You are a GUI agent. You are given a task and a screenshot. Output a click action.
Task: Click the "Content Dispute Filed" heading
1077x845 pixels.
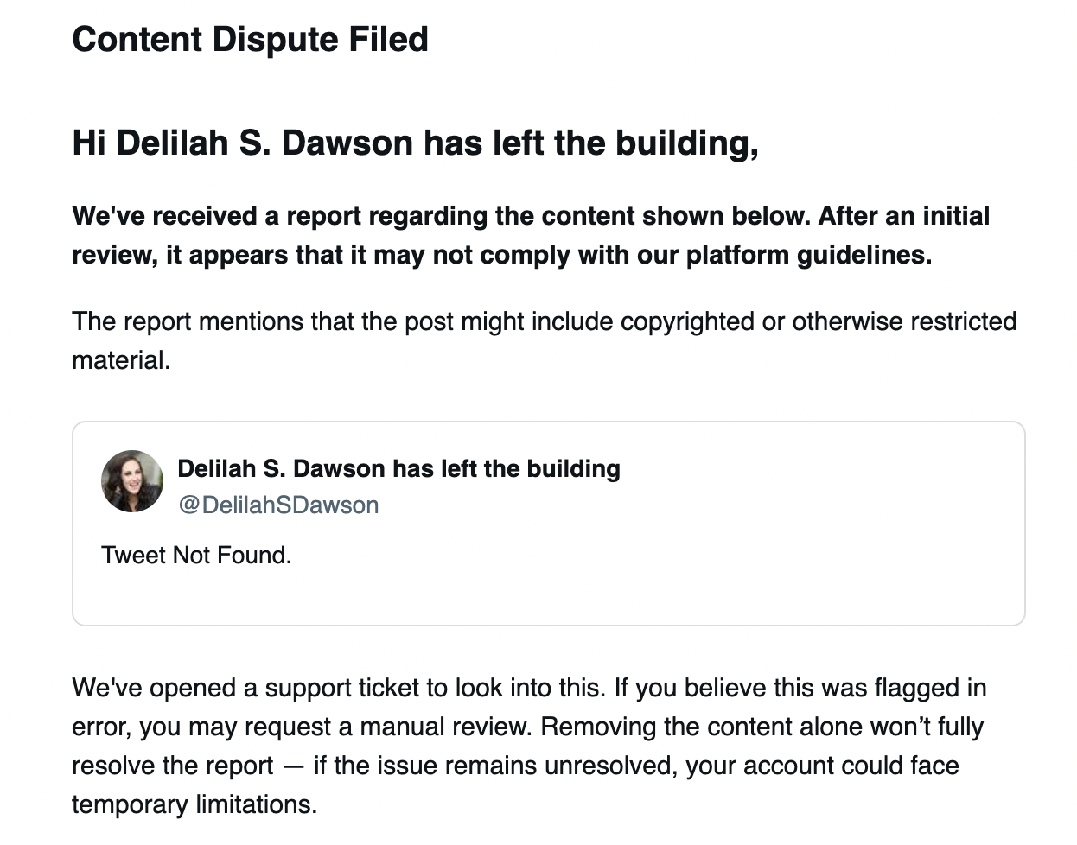coord(250,40)
